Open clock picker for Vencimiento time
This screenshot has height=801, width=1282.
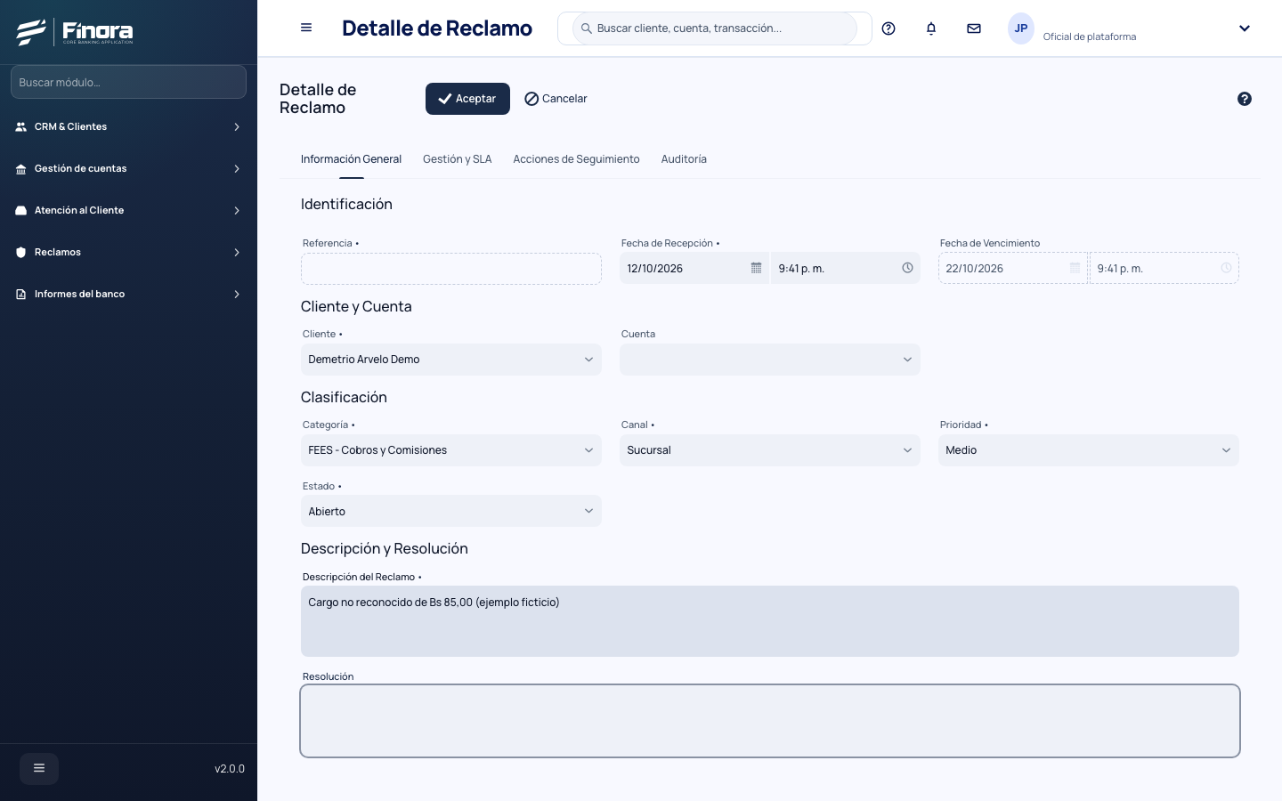click(x=1226, y=268)
